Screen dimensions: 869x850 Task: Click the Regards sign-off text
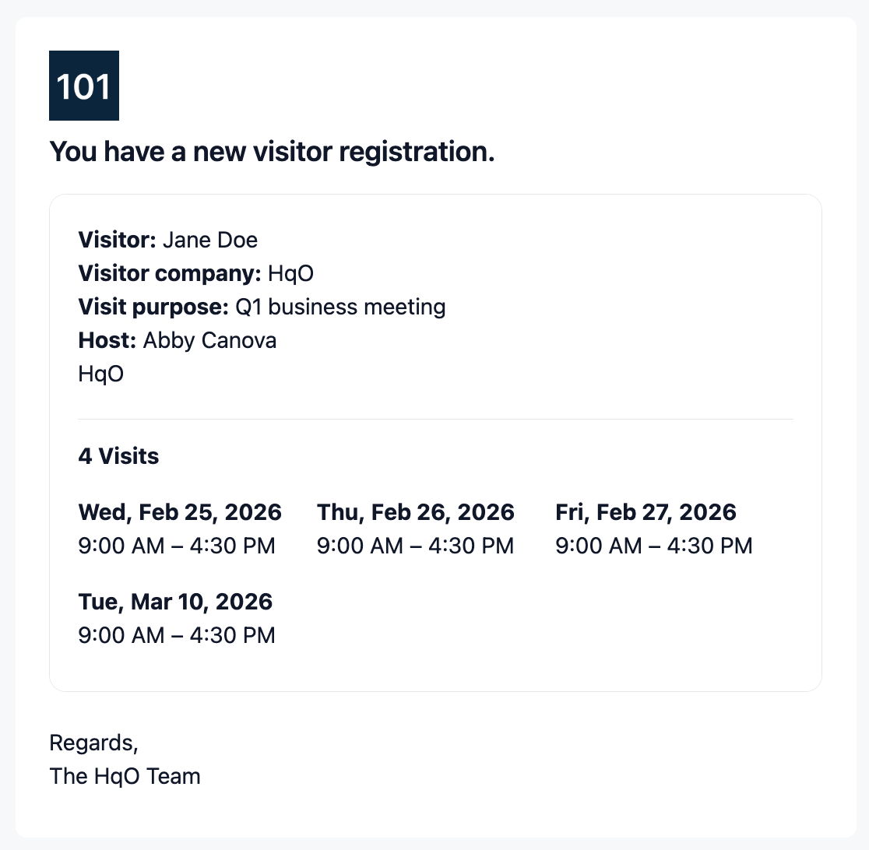[x=93, y=743]
